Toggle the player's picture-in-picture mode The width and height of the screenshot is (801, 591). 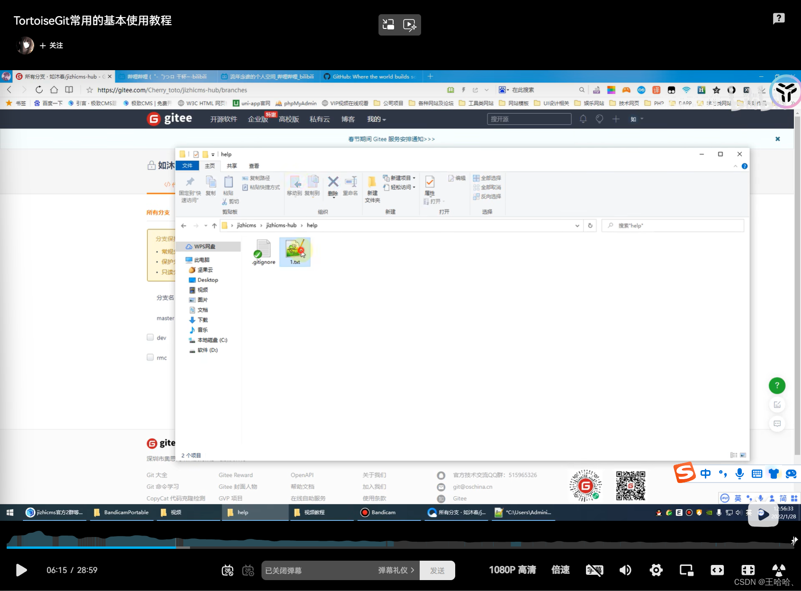(686, 570)
